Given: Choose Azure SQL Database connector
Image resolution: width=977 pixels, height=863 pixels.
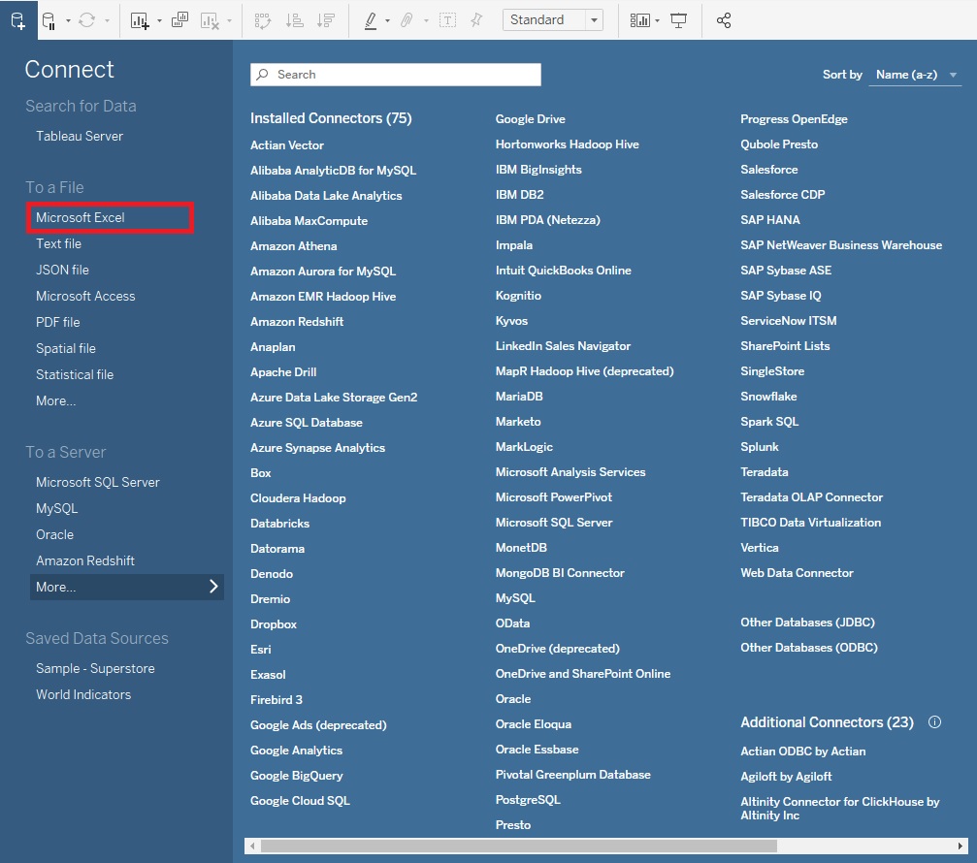Looking at the screenshot, I should pos(307,422).
